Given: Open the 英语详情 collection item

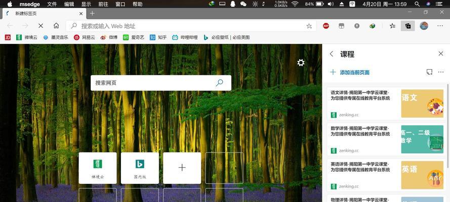Looking at the screenshot, I should pos(386,175).
